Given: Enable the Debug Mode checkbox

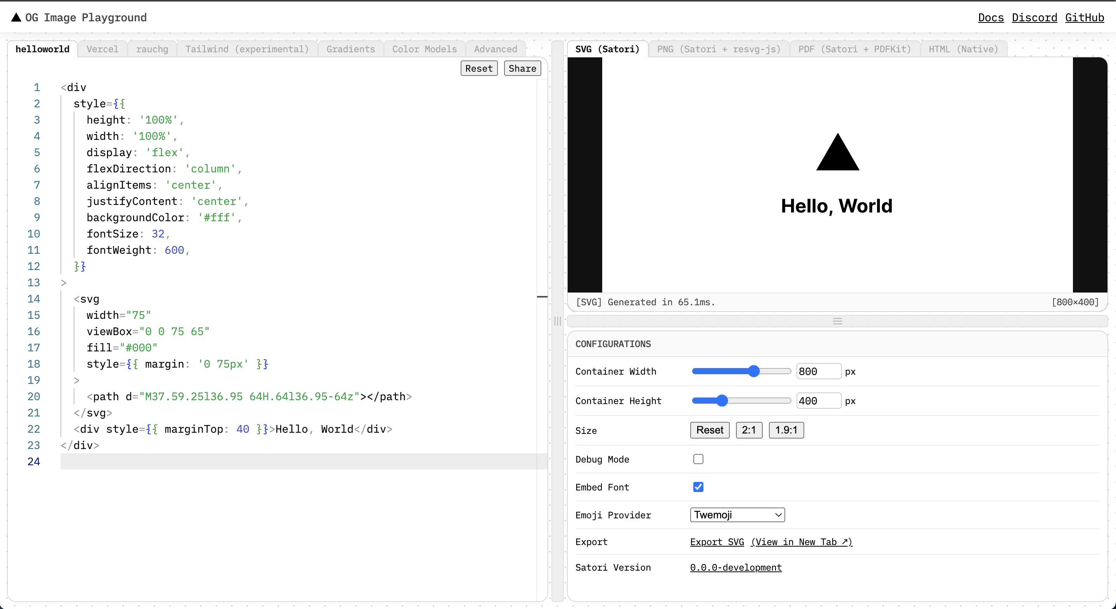Looking at the screenshot, I should coord(698,459).
